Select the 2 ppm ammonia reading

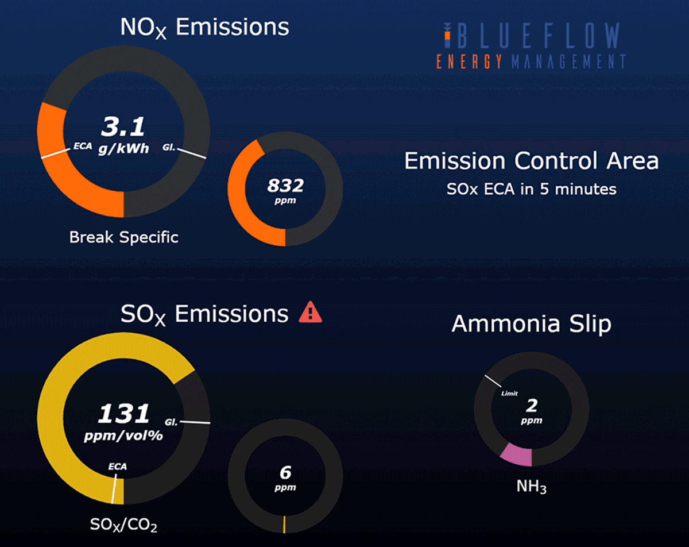pyautogui.click(x=532, y=410)
